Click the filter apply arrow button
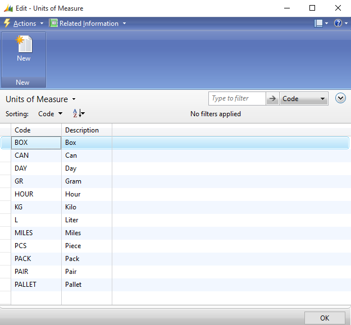 click(272, 98)
